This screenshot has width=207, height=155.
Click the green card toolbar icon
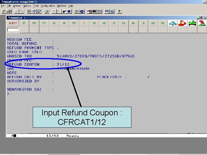click(x=76, y=11)
